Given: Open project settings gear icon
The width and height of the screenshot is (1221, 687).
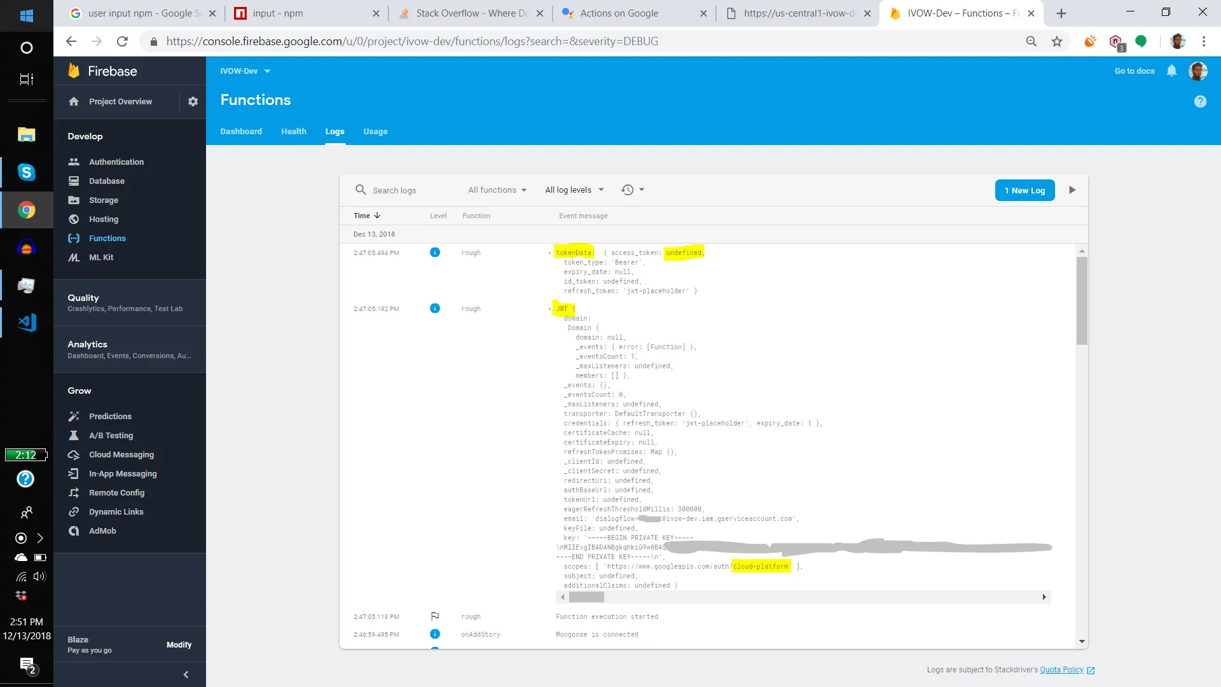Looking at the screenshot, I should (x=193, y=102).
